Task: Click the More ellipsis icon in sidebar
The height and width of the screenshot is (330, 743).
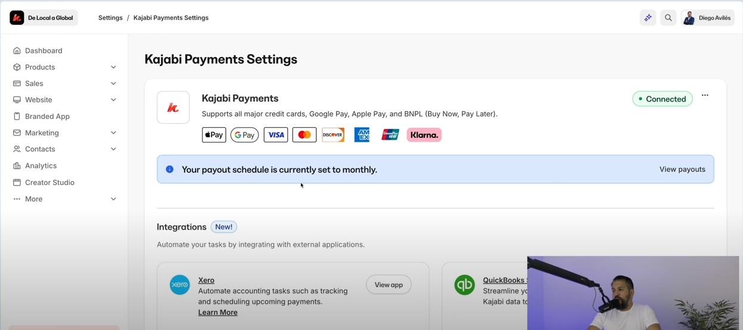Action: 17,199
